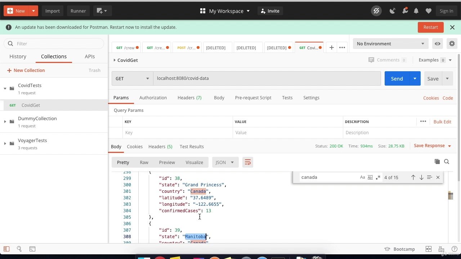Click the Comments speech bubble icon
Screen dimensions: 461x259
pyautogui.click(x=371, y=60)
